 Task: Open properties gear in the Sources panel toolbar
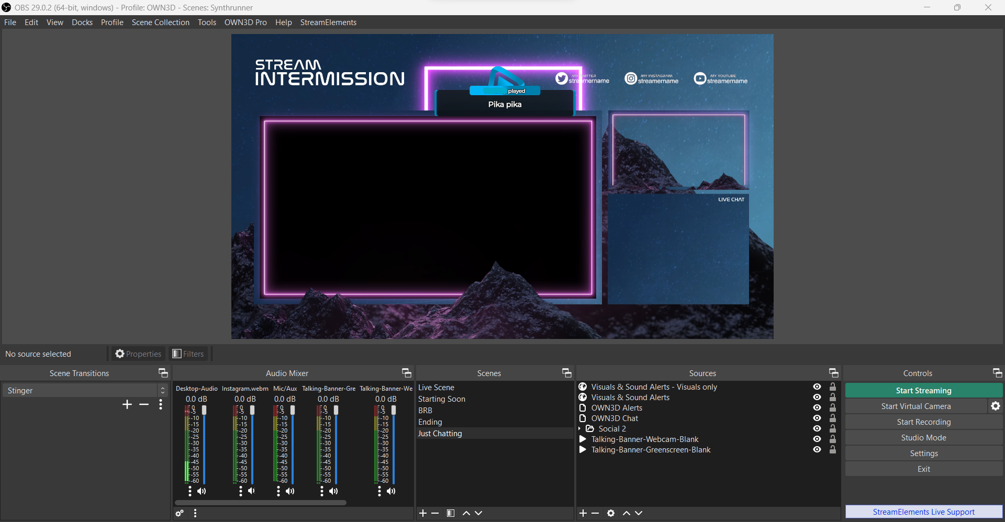tap(610, 513)
